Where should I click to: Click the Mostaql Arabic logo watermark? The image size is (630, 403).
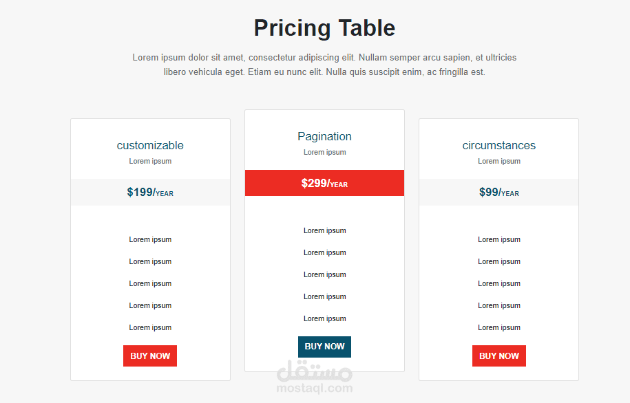click(x=315, y=372)
